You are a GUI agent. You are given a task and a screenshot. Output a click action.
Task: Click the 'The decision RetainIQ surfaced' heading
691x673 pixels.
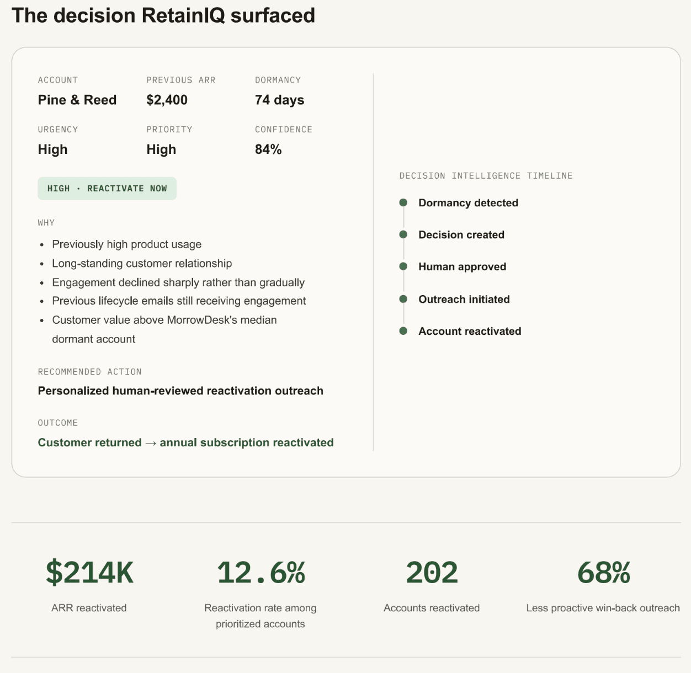coord(163,15)
